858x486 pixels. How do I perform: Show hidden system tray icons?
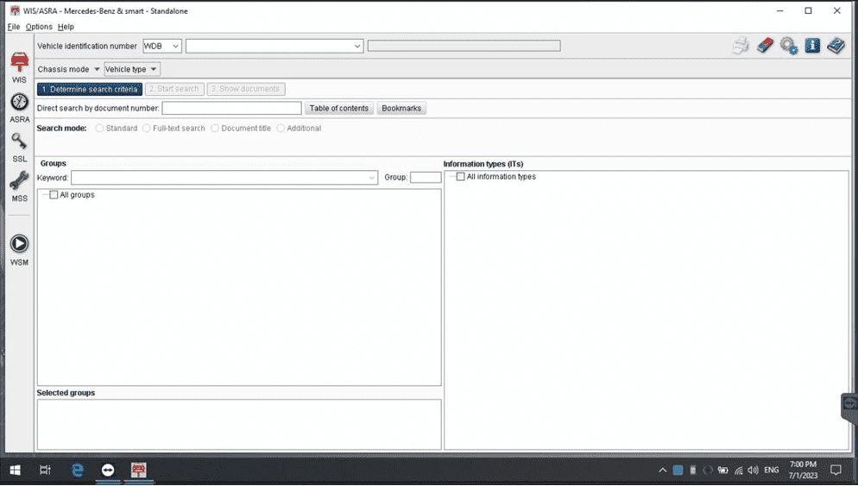point(662,470)
